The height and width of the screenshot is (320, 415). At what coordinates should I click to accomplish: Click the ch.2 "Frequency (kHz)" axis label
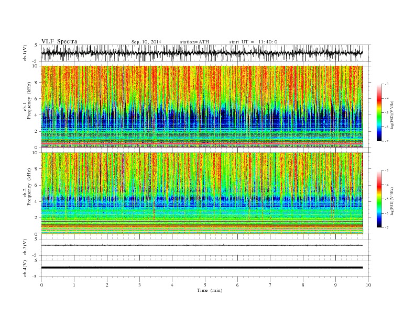tap(29, 187)
